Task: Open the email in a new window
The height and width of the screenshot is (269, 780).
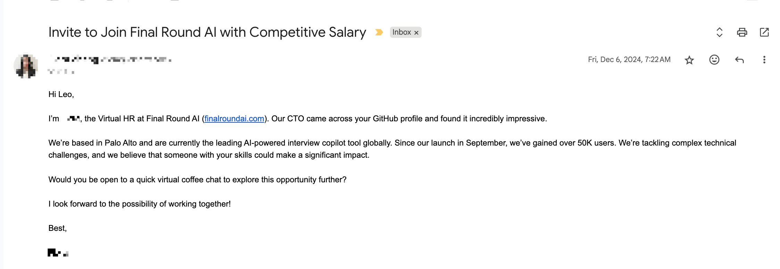Action: (764, 32)
